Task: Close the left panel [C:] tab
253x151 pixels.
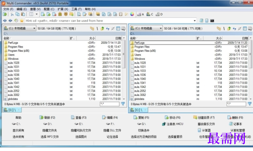Action: tap(19, 110)
